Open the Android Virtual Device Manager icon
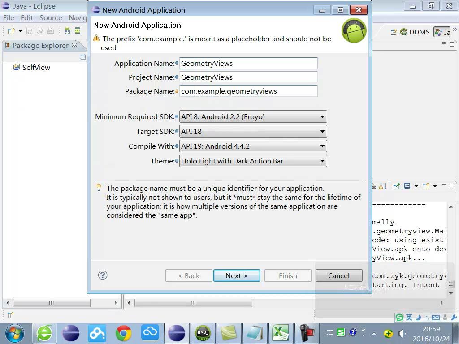Image resolution: width=459 pixels, height=344 pixels. point(77,31)
